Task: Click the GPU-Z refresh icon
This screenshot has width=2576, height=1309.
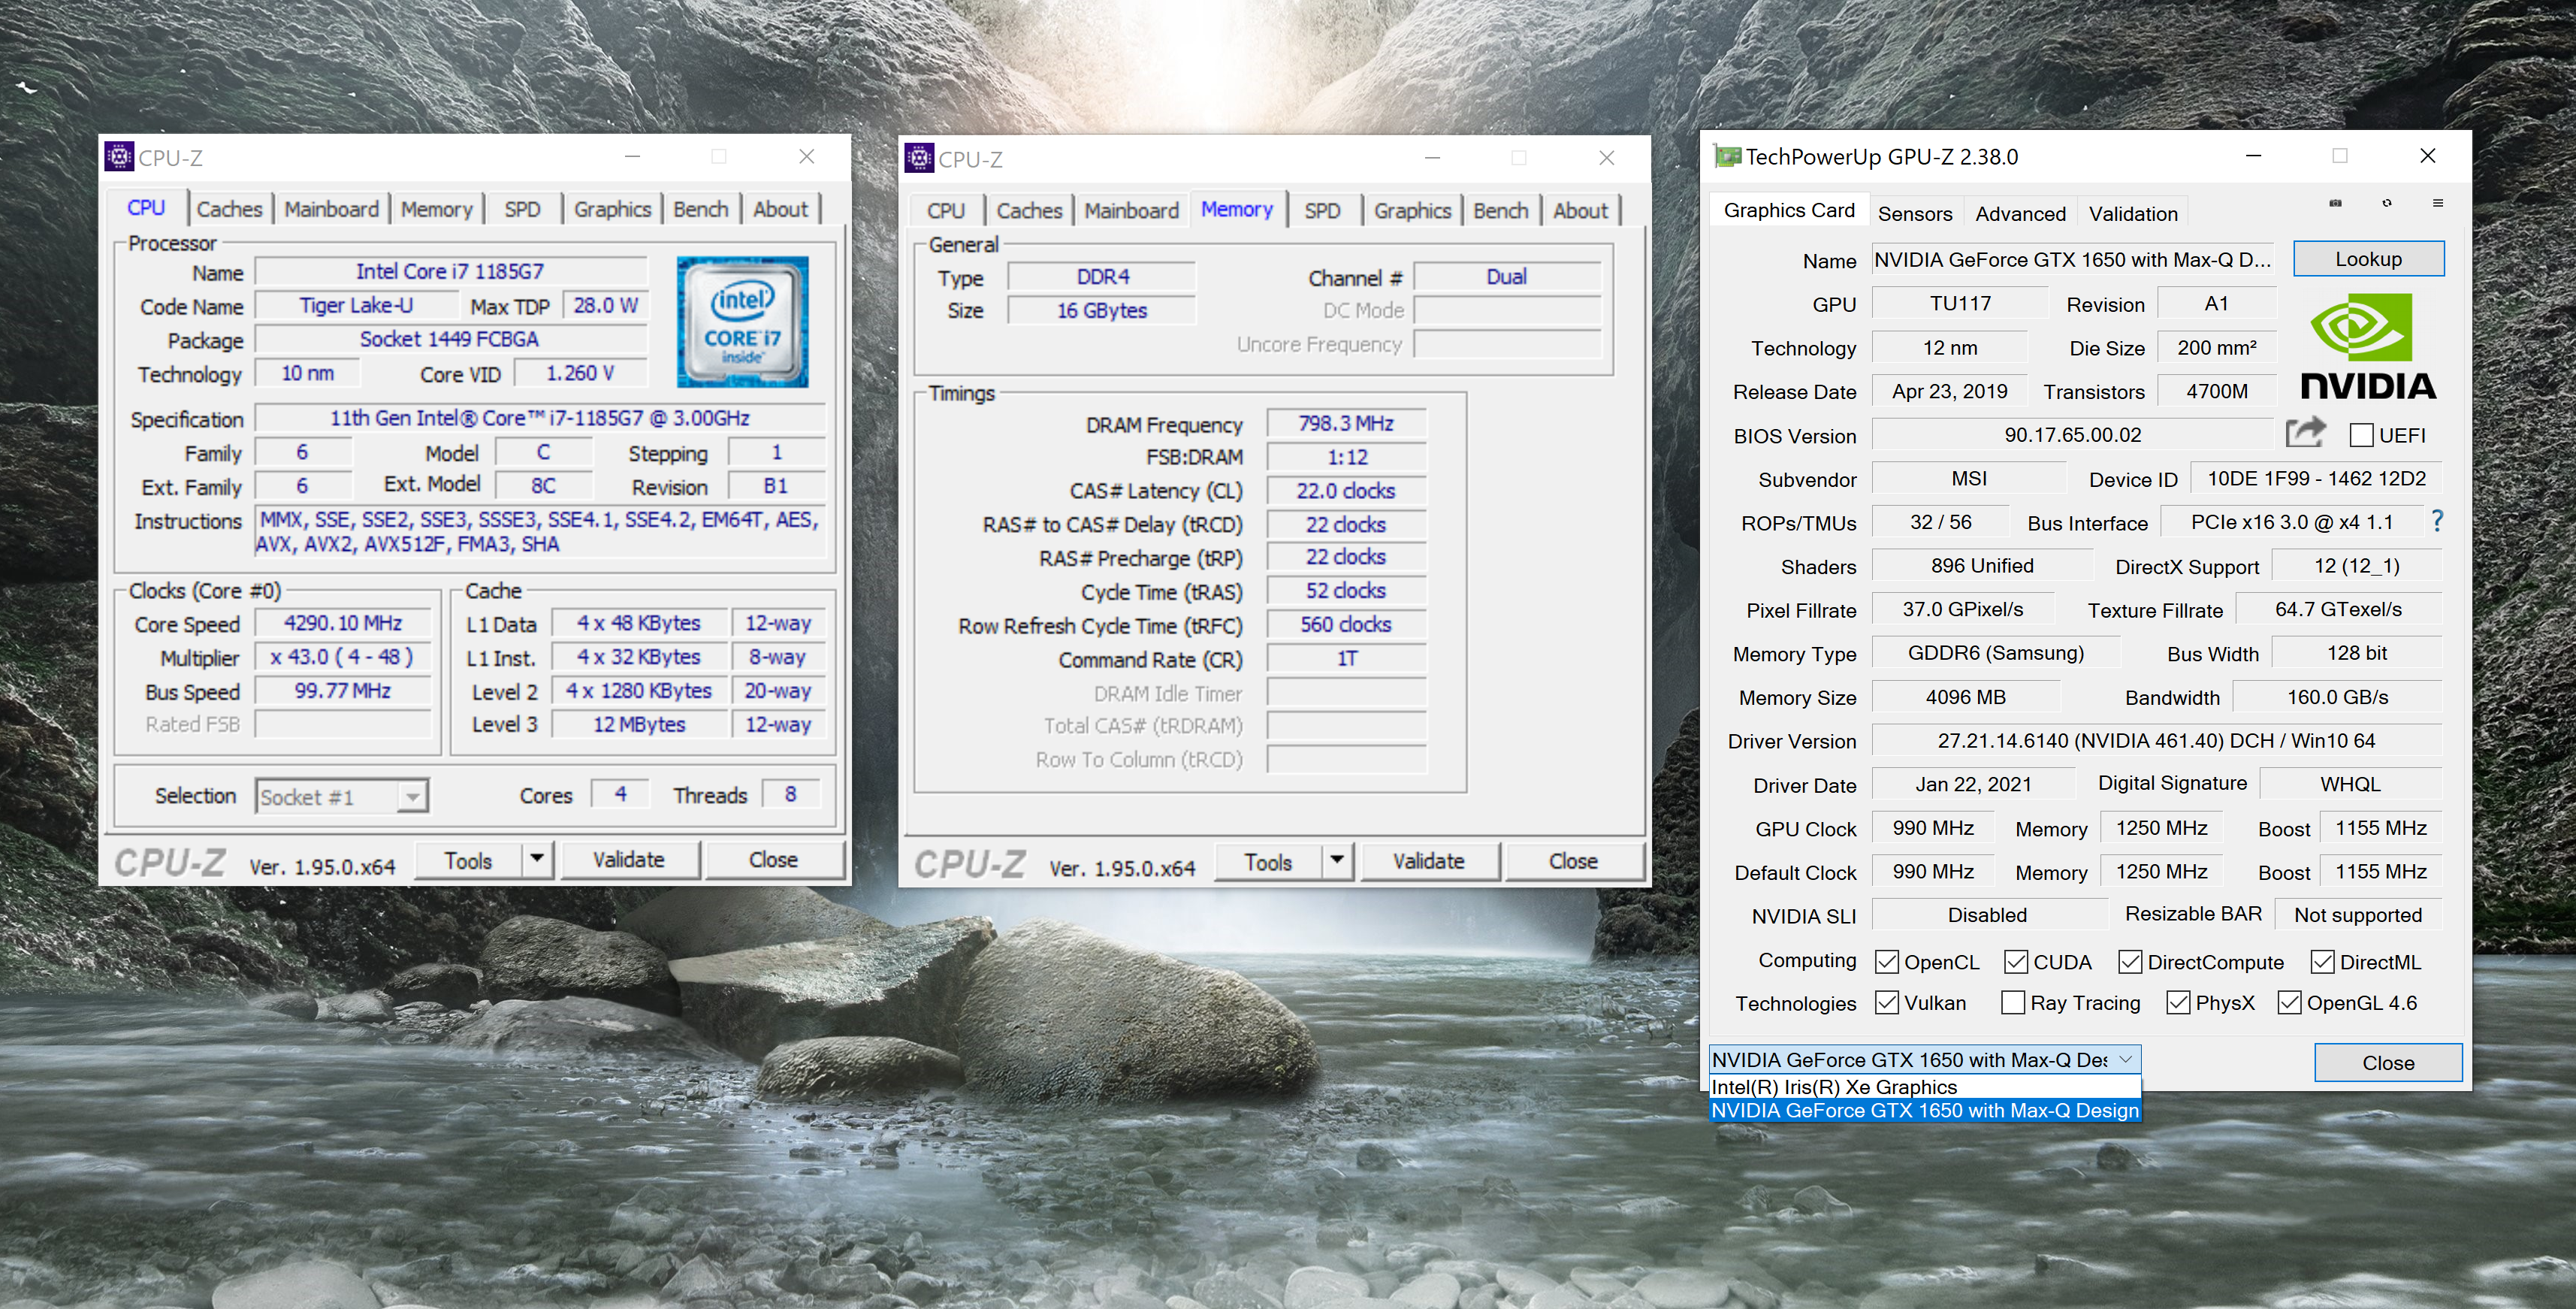Action: (2387, 203)
